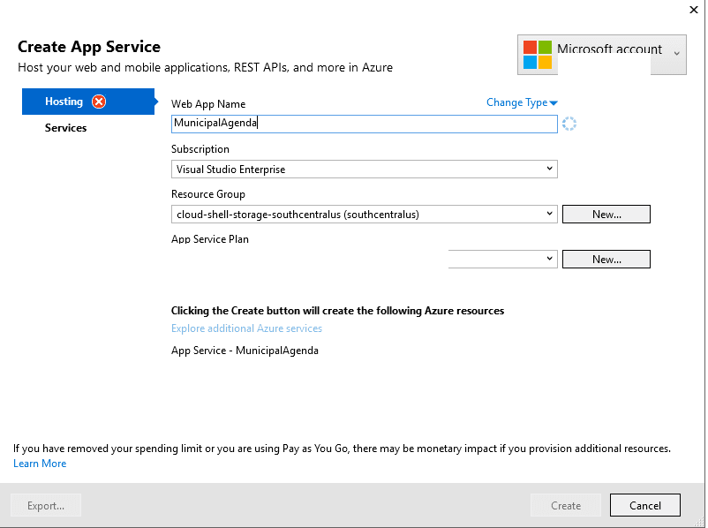Open the Subscription combo box

pyautogui.click(x=364, y=169)
